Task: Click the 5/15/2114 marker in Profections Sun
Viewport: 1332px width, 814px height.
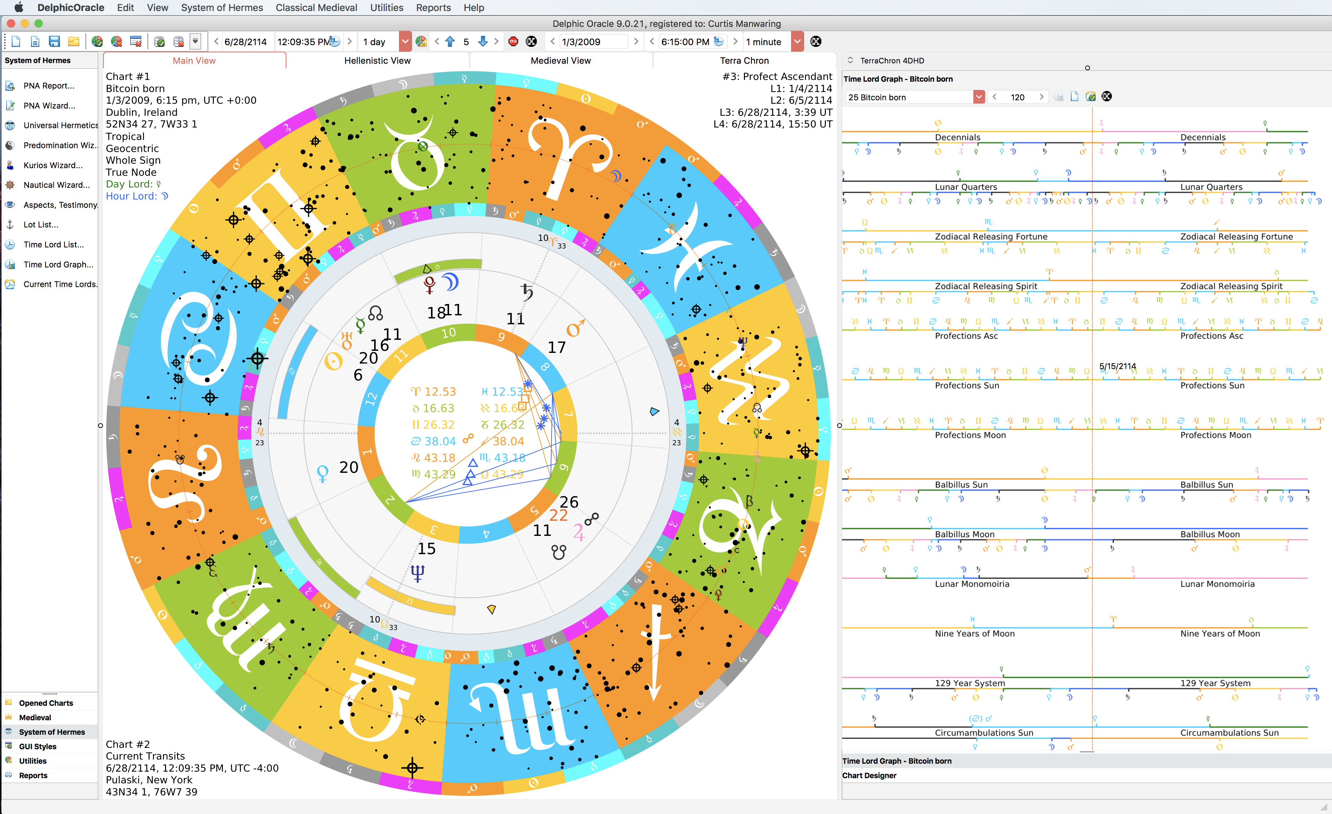Action: pos(1117,366)
